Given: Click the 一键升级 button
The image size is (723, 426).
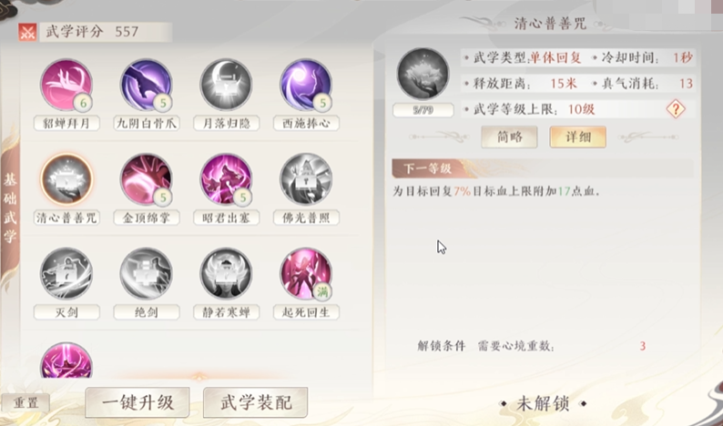Looking at the screenshot, I should (137, 402).
